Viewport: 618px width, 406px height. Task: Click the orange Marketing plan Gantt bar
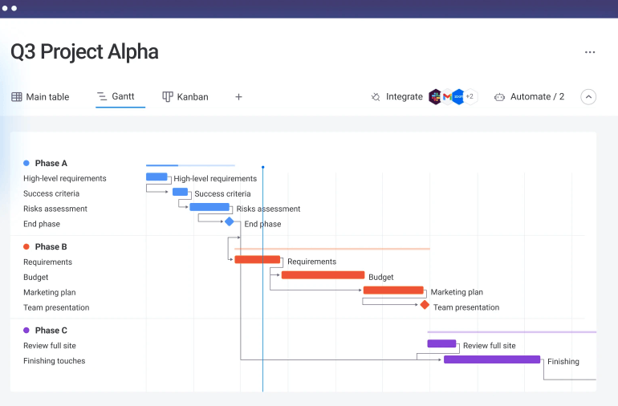coord(393,290)
